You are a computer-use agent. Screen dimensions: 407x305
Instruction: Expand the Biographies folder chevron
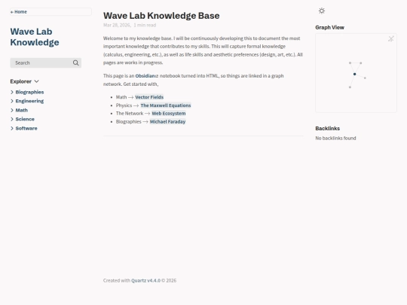[12, 92]
